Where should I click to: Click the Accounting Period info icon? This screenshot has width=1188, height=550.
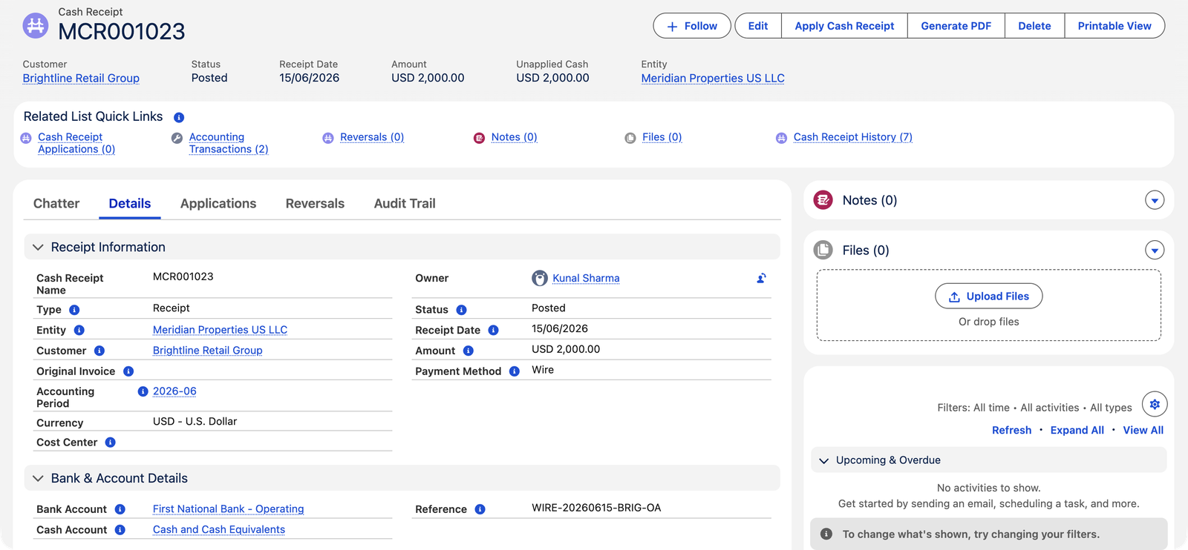tap(143, 391)
